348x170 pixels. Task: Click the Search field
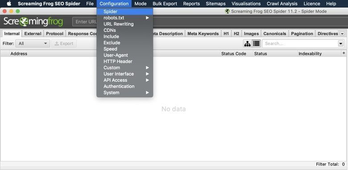[300, 44]
